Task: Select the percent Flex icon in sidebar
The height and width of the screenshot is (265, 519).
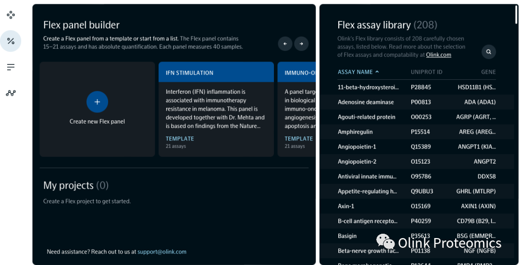Action: tap(11, 41)
